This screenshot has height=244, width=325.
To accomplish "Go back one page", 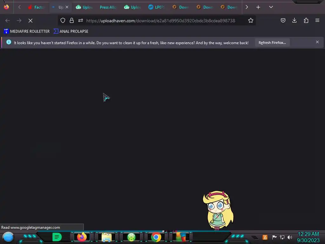I will (x=8, y=21).
